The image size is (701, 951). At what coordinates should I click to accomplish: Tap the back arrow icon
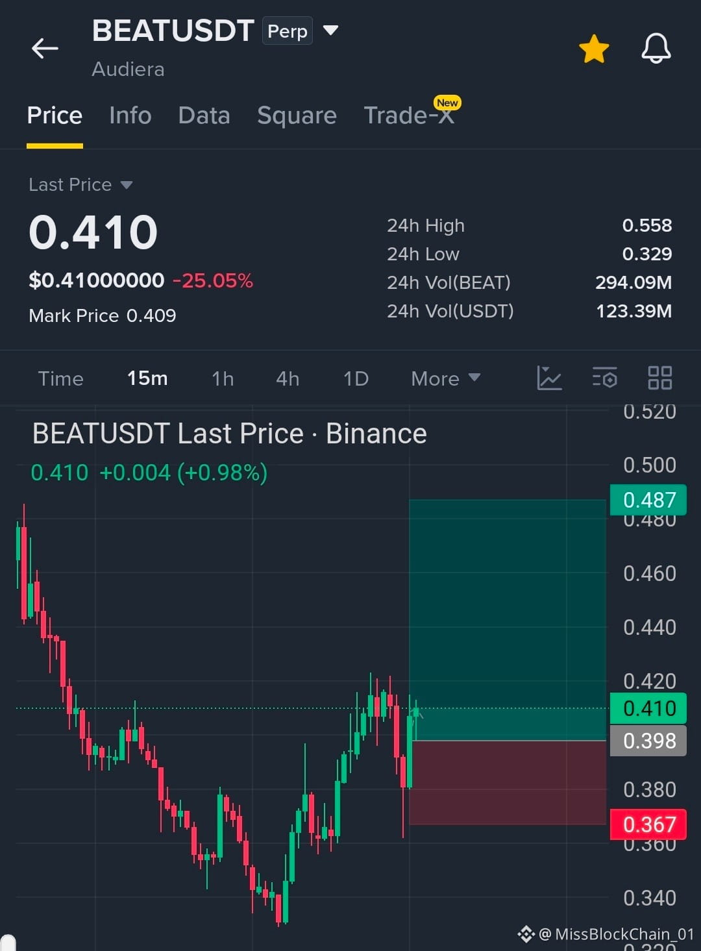[x=45, y=48]
